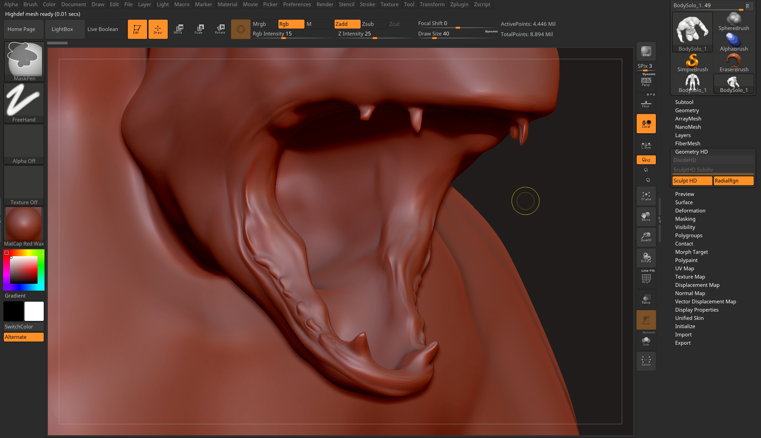Expand the Masking sub-palette
761x438 pixels.
pos(685,219)
